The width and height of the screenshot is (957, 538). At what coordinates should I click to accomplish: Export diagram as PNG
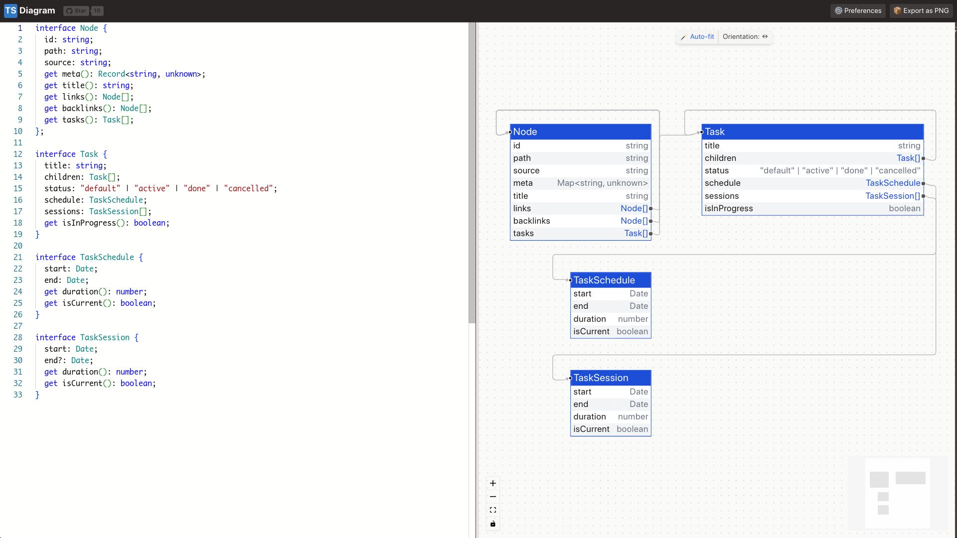click(921, 10)
